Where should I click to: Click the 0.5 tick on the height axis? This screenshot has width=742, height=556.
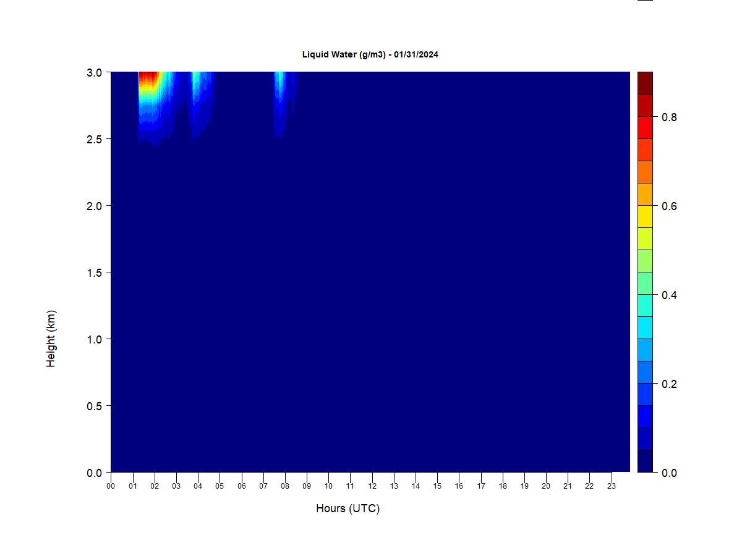pos(95,406)
